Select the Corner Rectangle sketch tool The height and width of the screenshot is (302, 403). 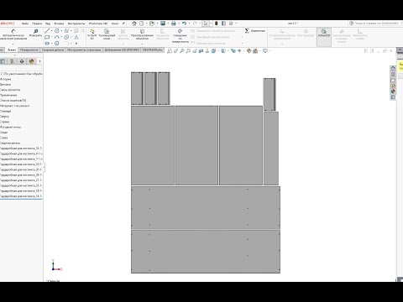point(47,37)
